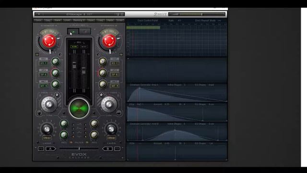Select first filter type LED in left column
307x173 pixels.
pos(73,124)
